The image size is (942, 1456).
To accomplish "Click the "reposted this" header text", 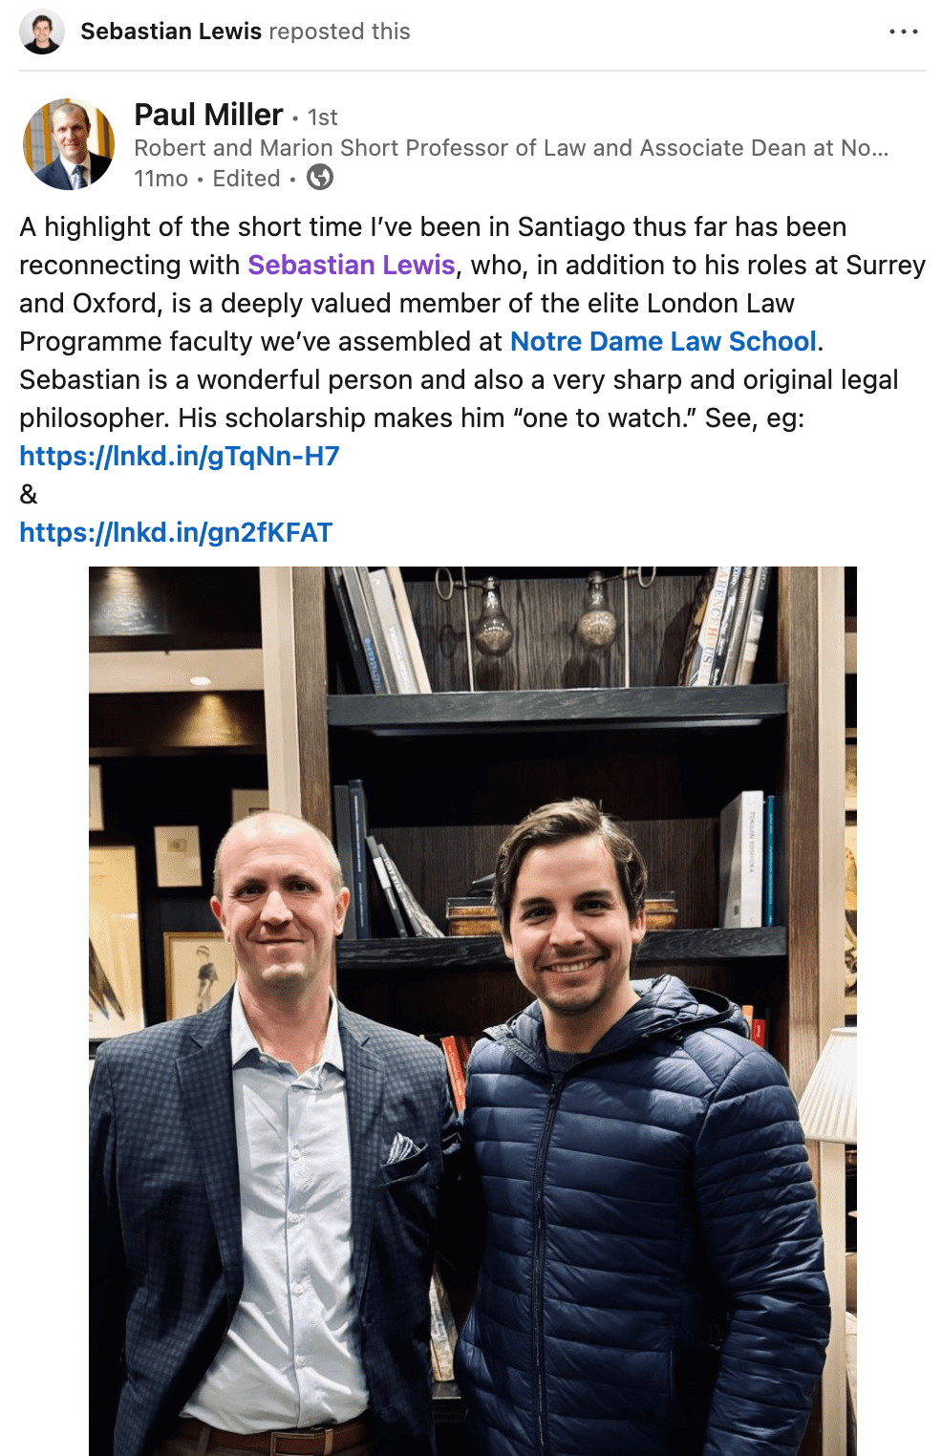I will tap(339, 32).
